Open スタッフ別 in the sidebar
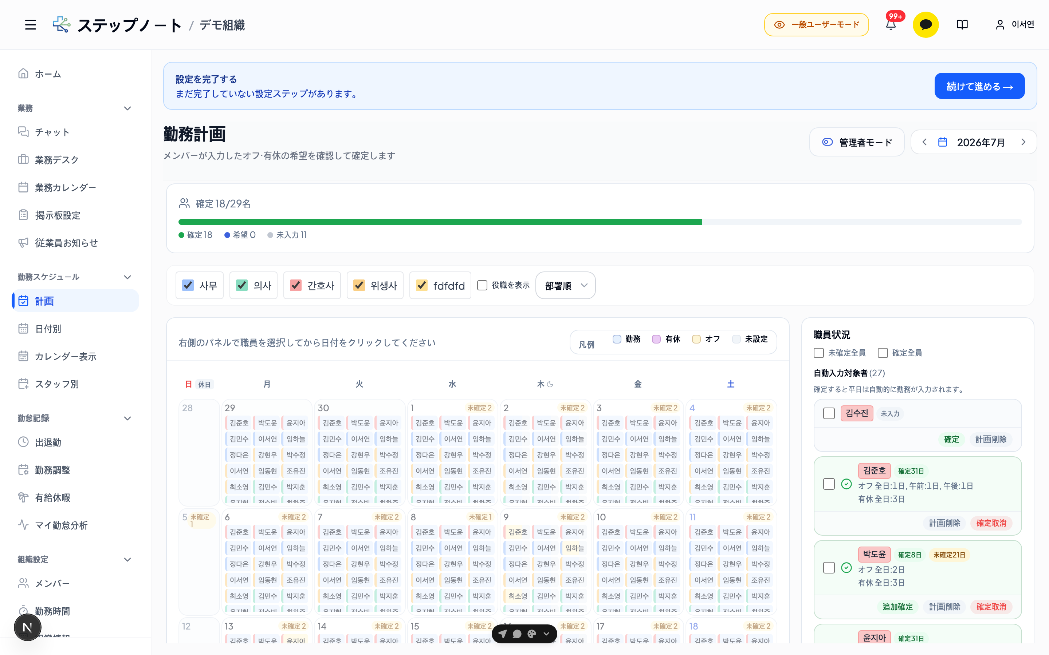This screenshot has width=1049, height=655. click(x=76, y=384)
